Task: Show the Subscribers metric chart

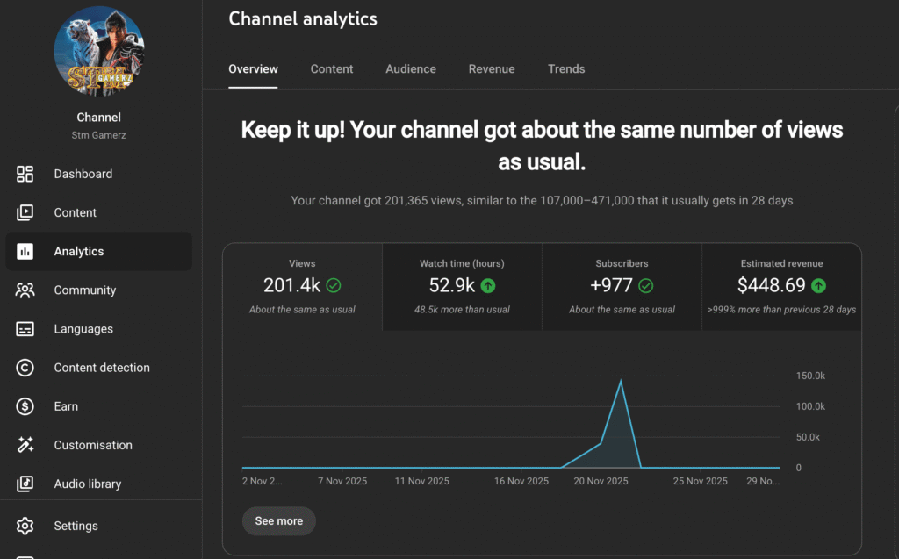Action: tap(622, 286)
